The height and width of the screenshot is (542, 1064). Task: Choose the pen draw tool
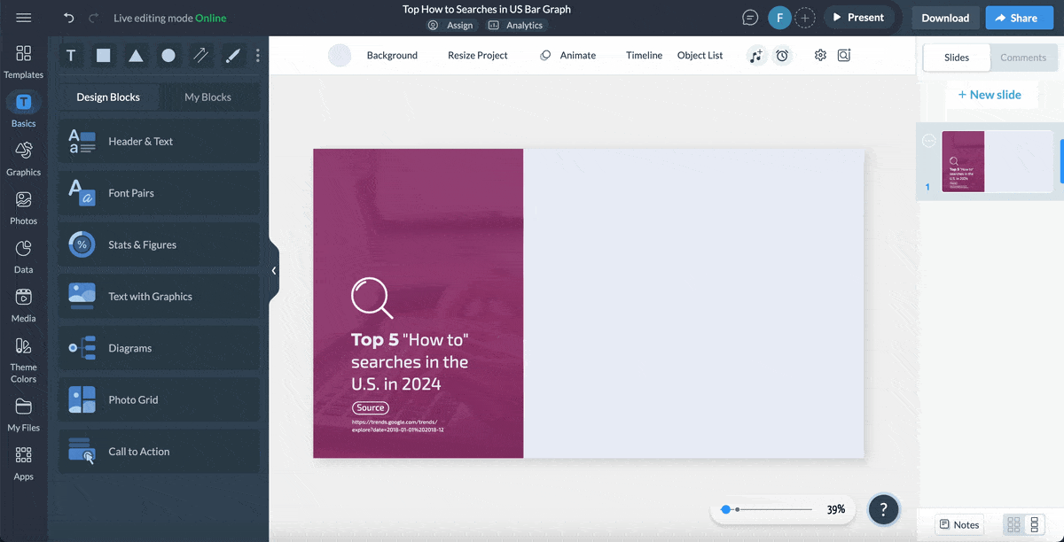pyautogui.click(x=232, y=56)
